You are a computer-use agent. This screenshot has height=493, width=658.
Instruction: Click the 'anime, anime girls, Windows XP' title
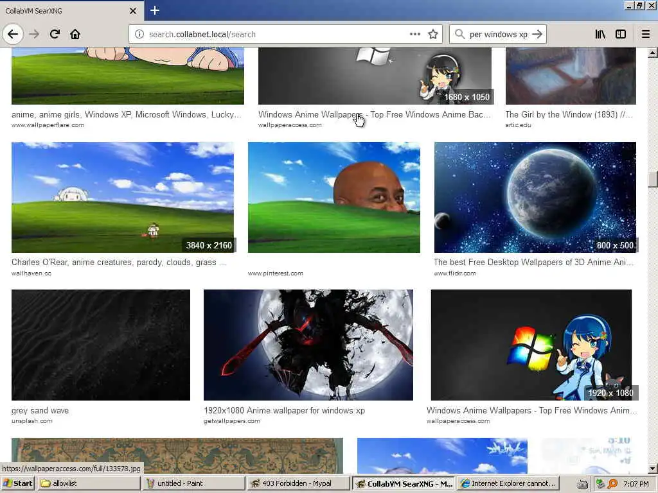pyautogui.click(x=127, y=114)
